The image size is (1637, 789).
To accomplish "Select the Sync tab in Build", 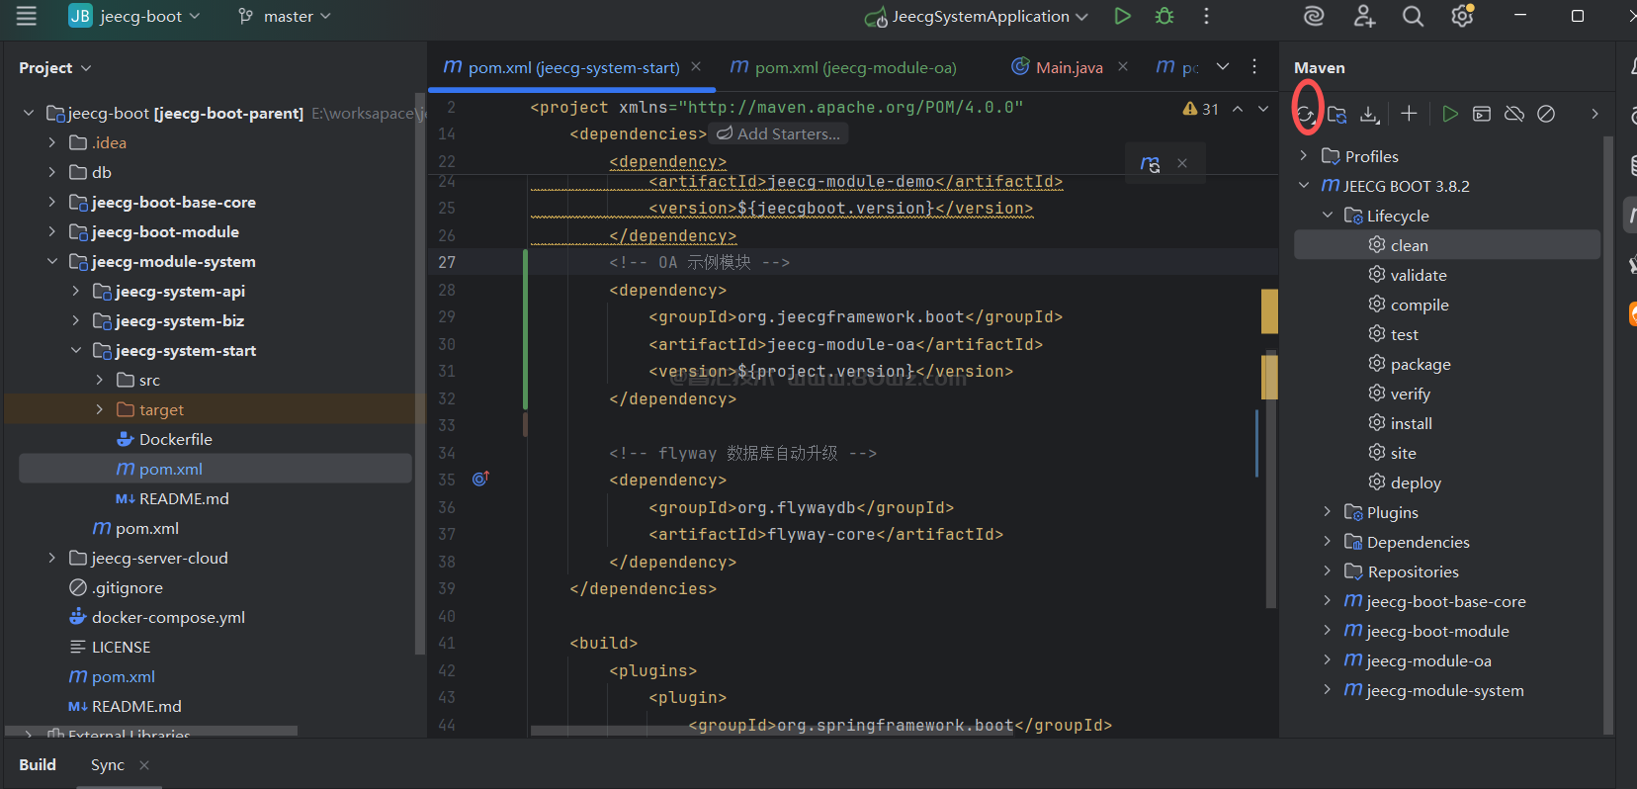I will (x=108, y=765).
